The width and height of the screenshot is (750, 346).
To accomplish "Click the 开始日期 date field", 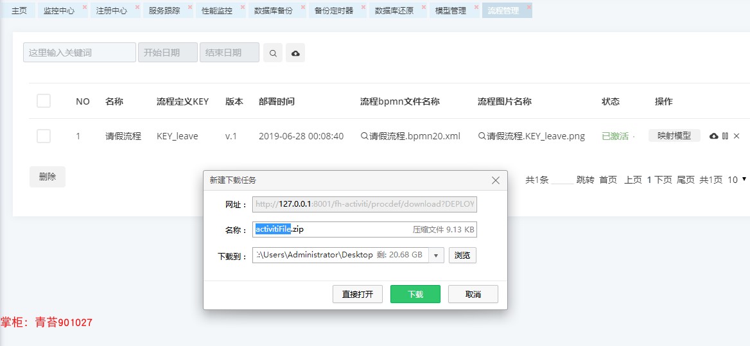I will [168, 53].
